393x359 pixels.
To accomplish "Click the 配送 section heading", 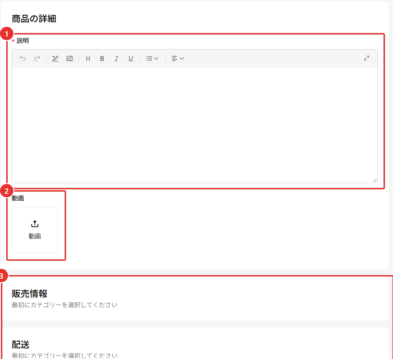I will pyautogui.click(x=21, y=344).
